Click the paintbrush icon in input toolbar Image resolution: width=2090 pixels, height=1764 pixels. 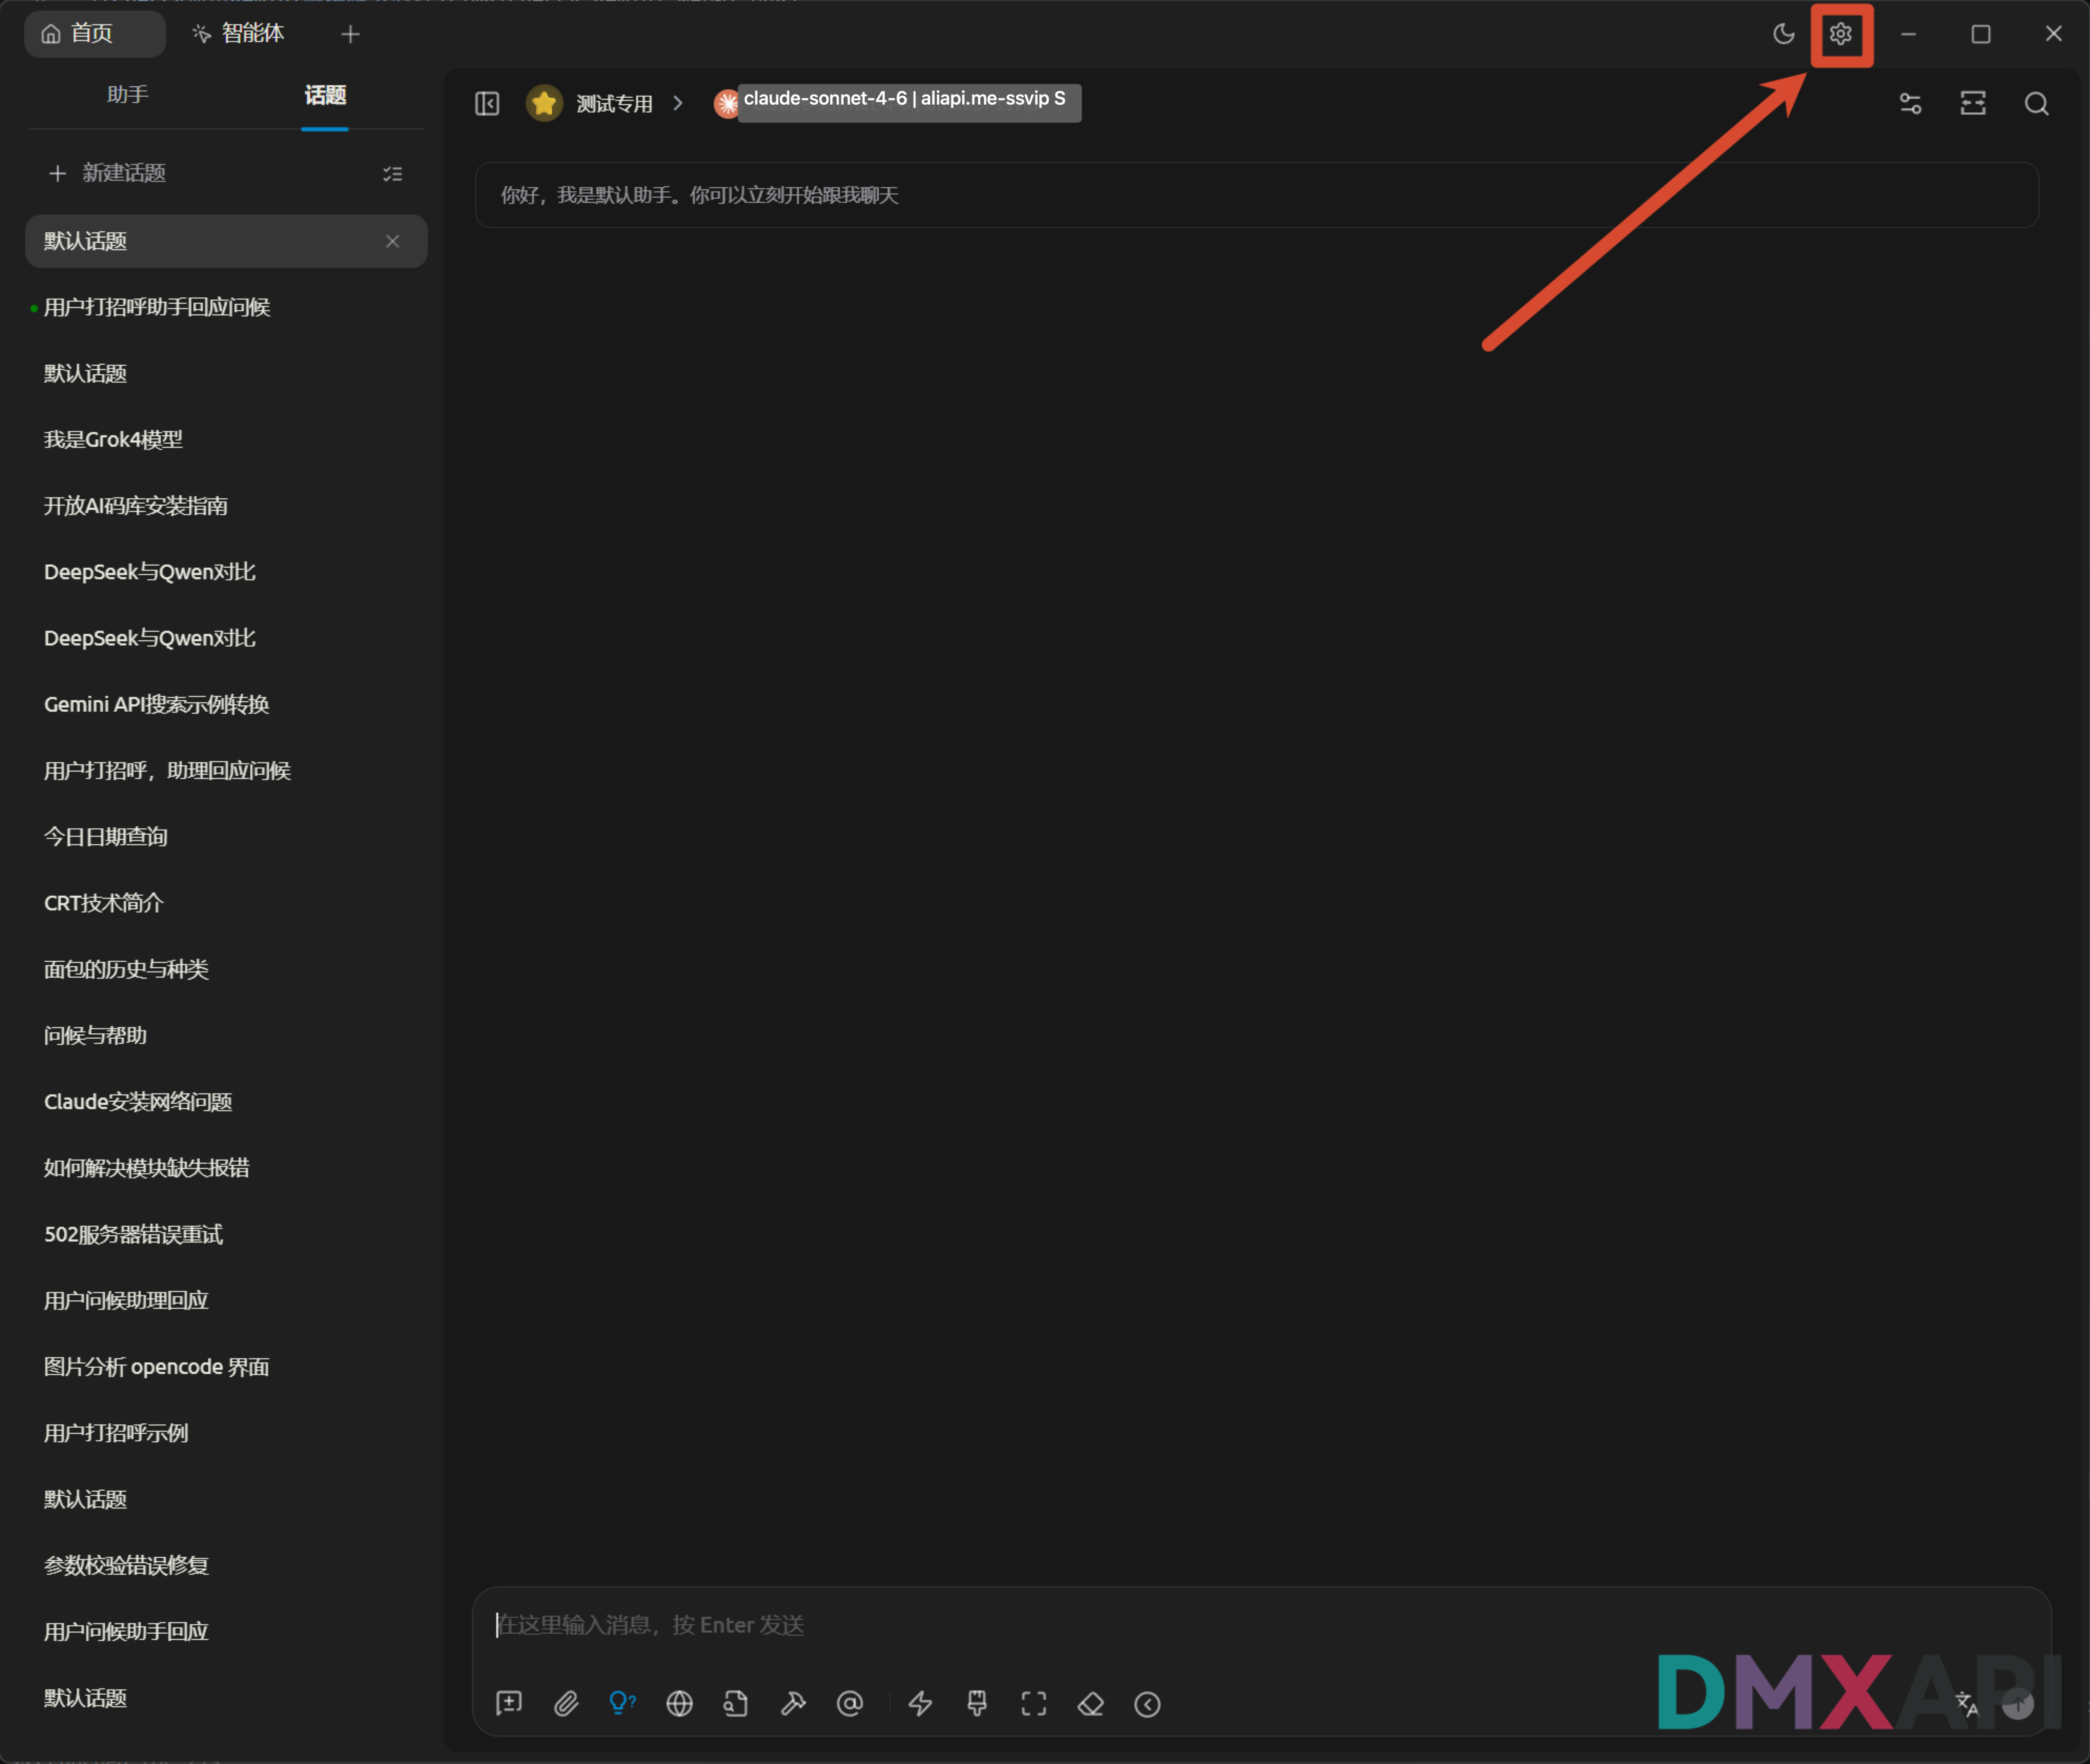coord(977,1703)
